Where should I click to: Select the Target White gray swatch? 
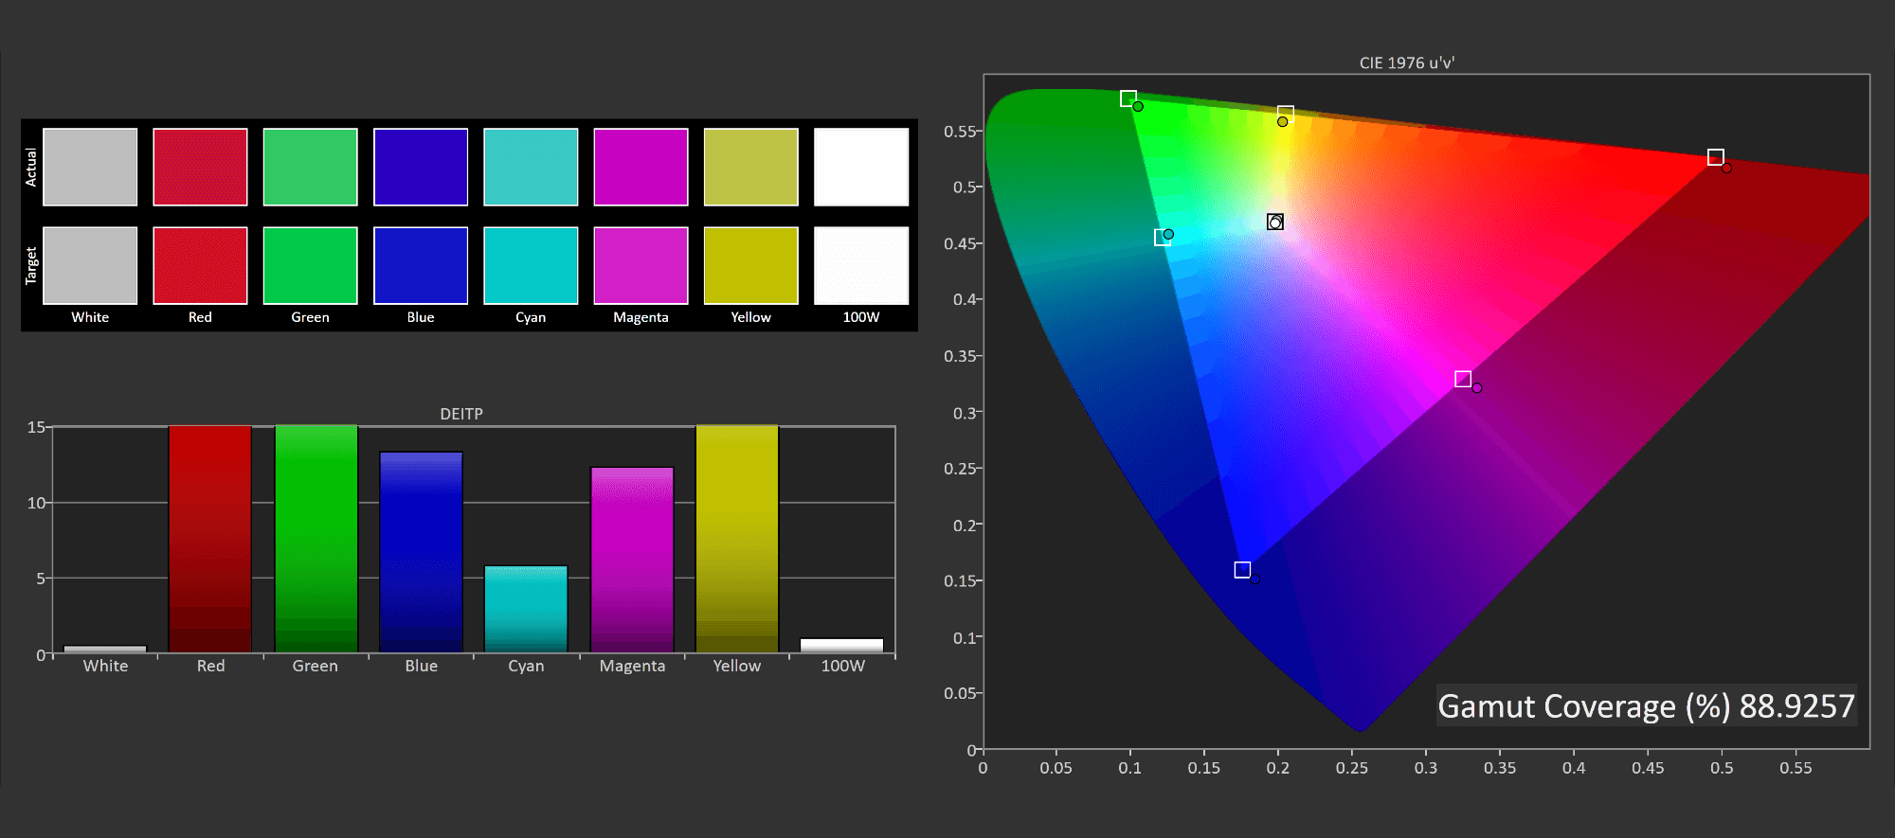pyautogui.click(x=90, y=265)
